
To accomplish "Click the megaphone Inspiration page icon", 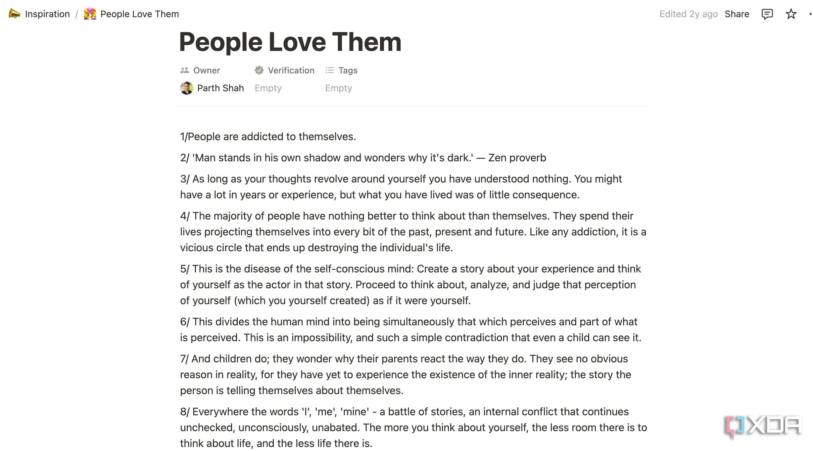I will tap(14, 14).
